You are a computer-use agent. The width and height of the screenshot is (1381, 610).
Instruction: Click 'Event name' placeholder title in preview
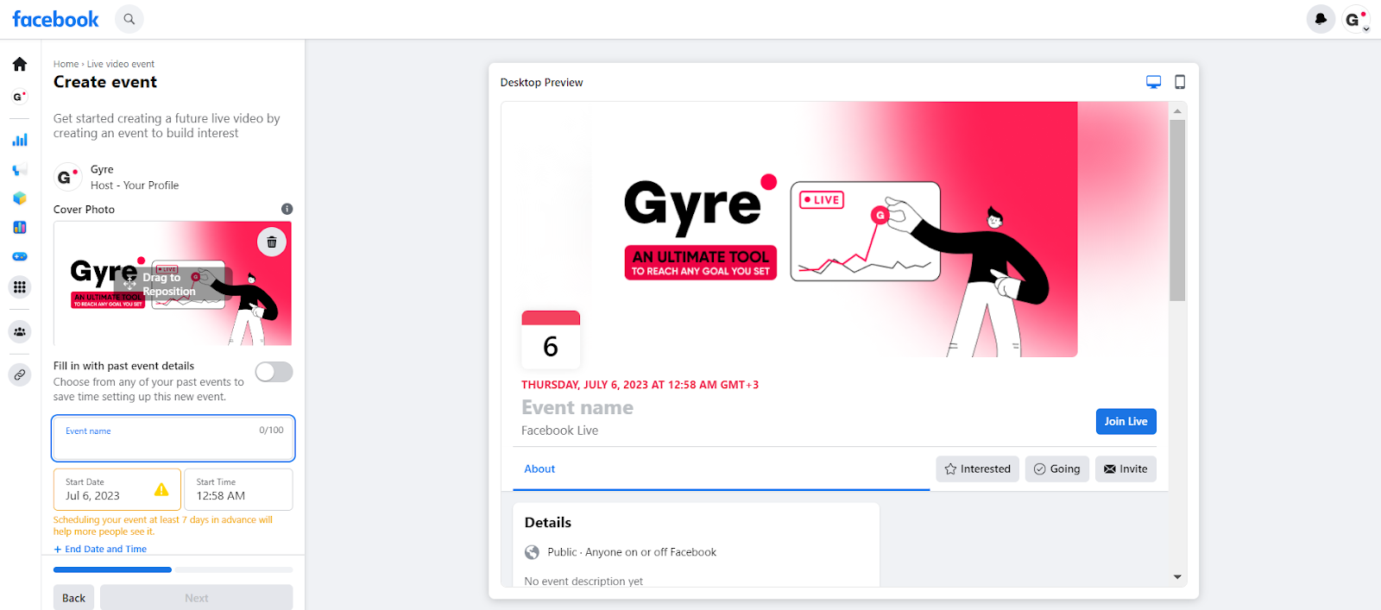[x=577, y=407]
